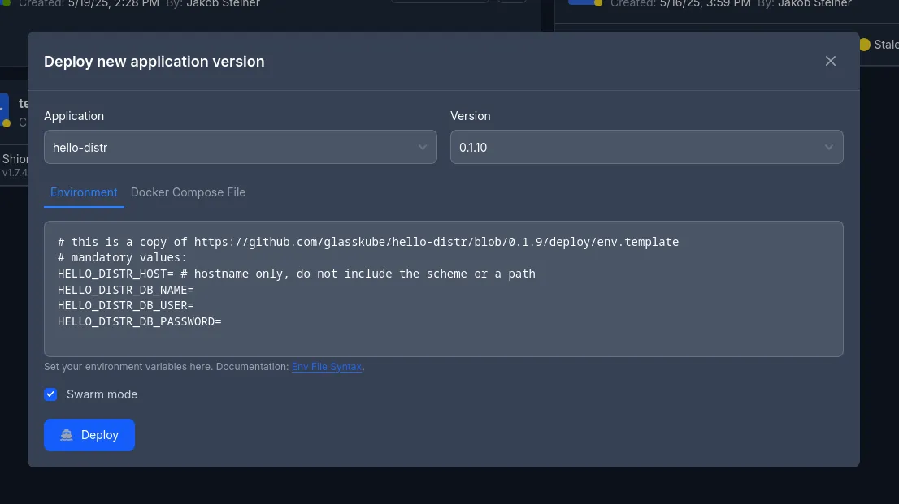Click the Deploy button
The image size is (899, 504).
coord(89,435)
